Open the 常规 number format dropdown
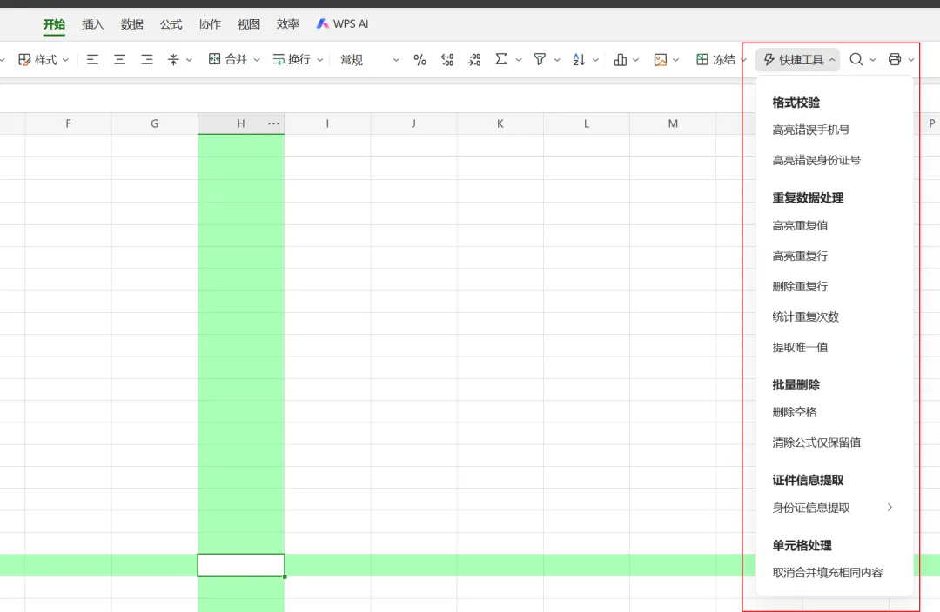Image resolution: width=940 pixels, height=612 pixels. (369, 60)
